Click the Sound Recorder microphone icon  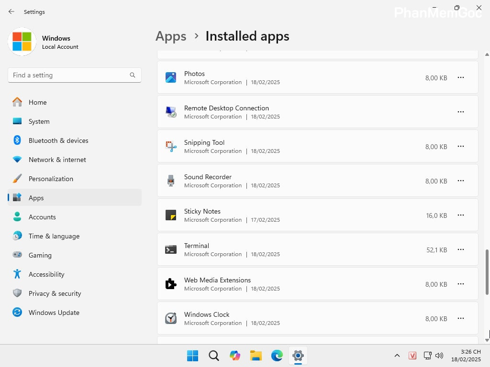tap(171, 181)
